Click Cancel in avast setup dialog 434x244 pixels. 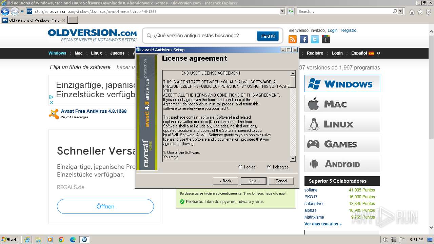tap(281, 181)
